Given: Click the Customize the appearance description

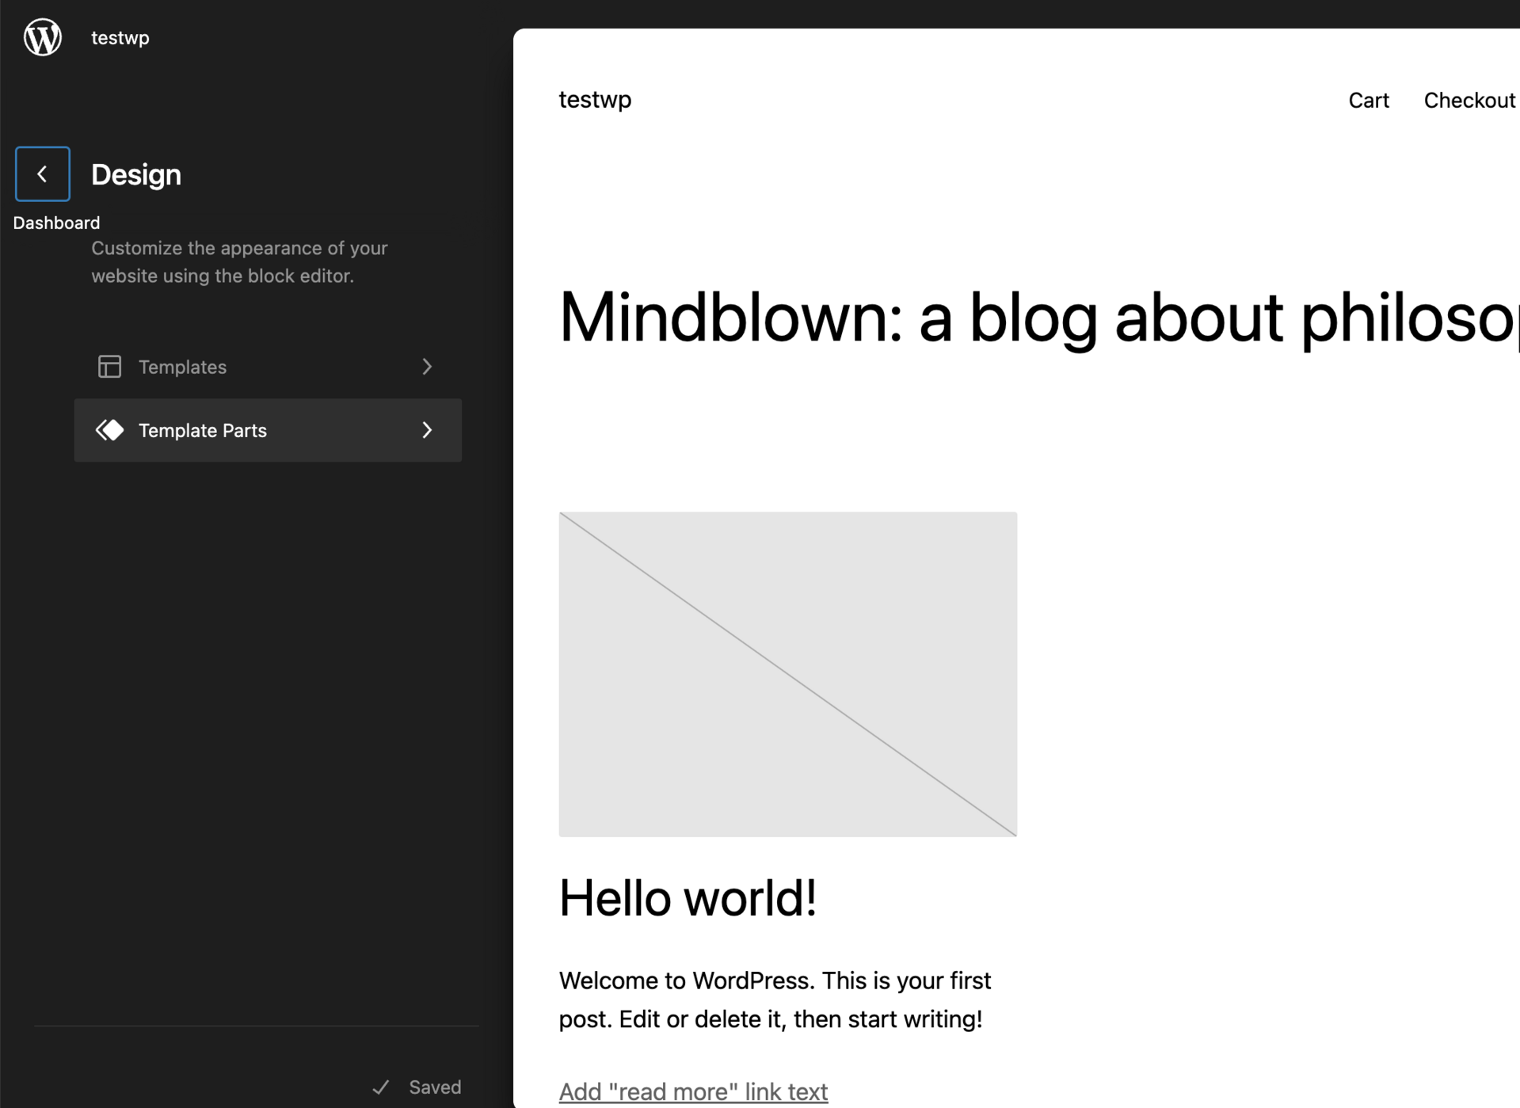Looking at the screenshot, I should (x=239, y=262).
